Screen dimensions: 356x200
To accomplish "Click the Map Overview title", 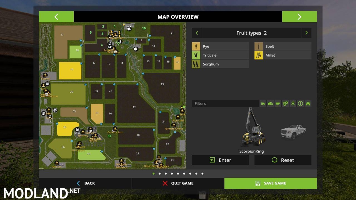I will click(x=178, y=17).
